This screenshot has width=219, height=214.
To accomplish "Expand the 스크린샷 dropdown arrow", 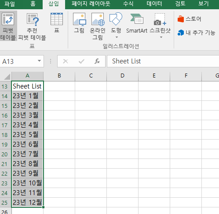I will [161, 37].
